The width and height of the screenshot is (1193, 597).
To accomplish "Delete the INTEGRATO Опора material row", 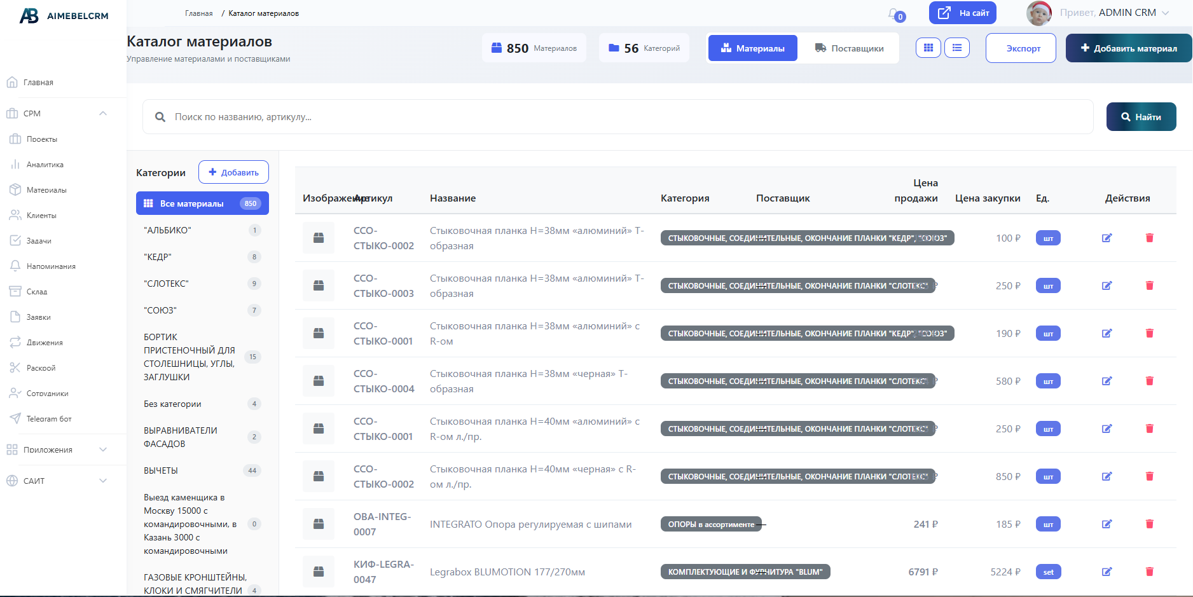I will point(1149,524).
